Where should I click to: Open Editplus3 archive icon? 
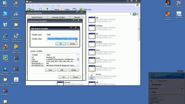(x=16, y=59)
